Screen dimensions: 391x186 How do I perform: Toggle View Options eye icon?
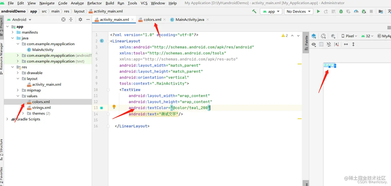[314, 44]
